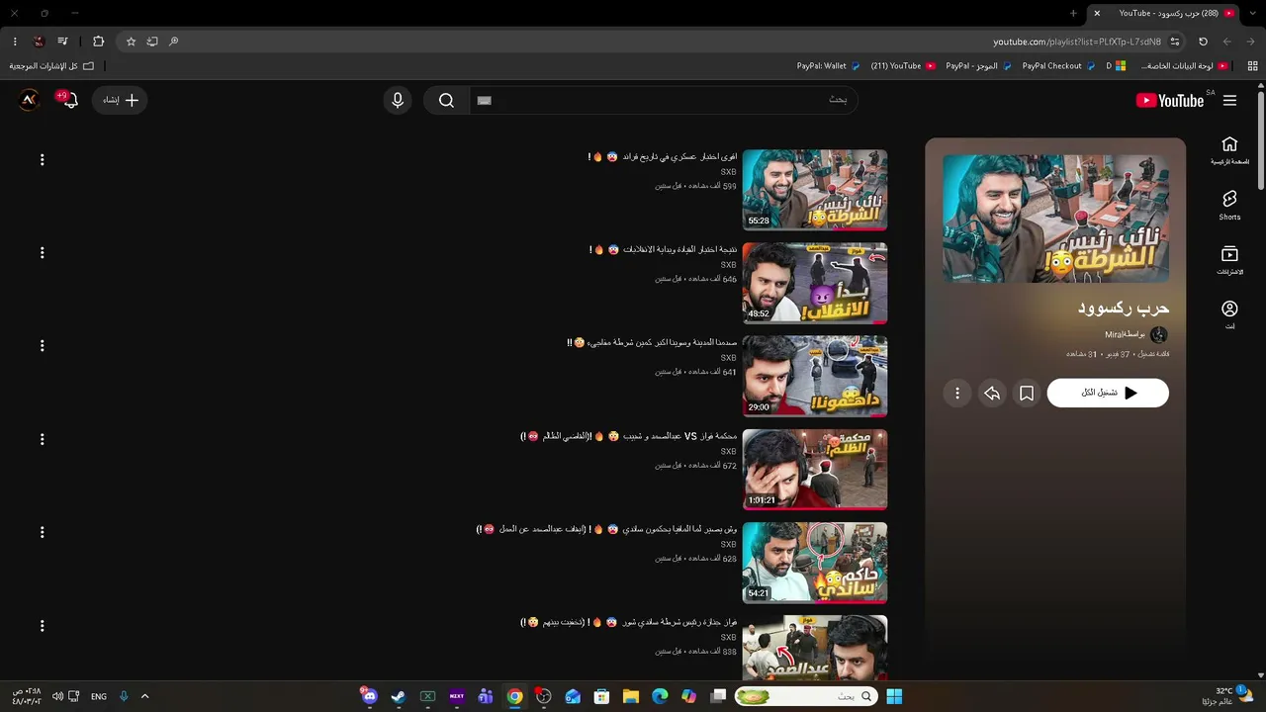
Task: Show hidden system tray icons
Action: [x=144, y=696]
